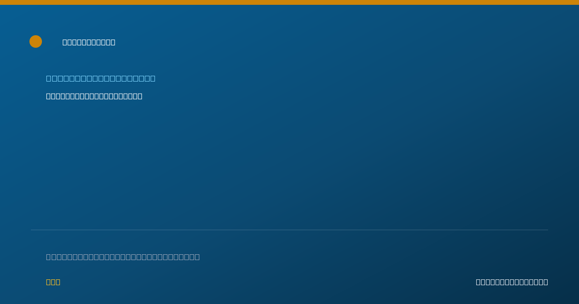Select the white header title beside the orange circle
Screen dimensions: 579x304
89,42
